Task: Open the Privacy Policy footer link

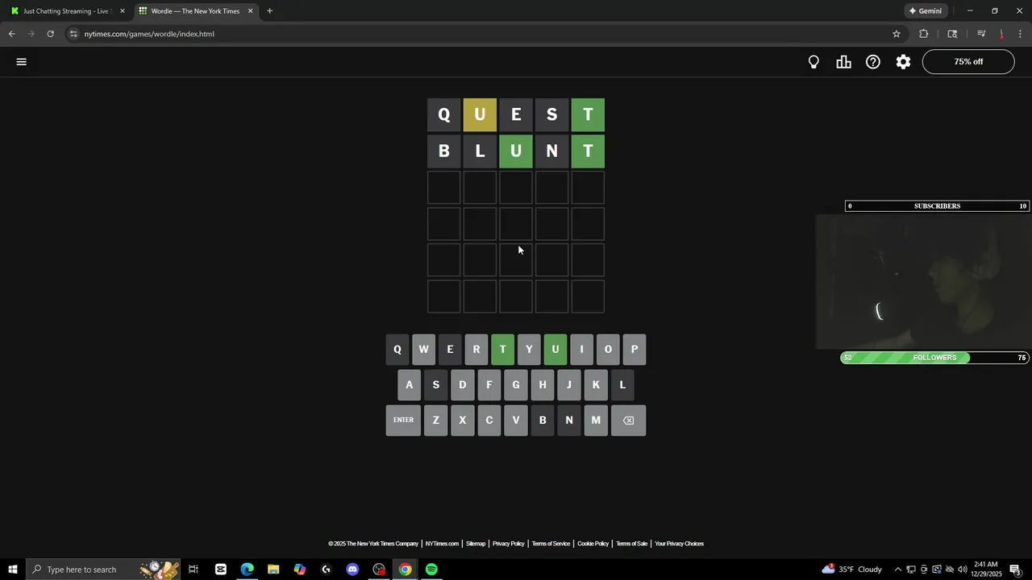Action: tap(508, 544)
